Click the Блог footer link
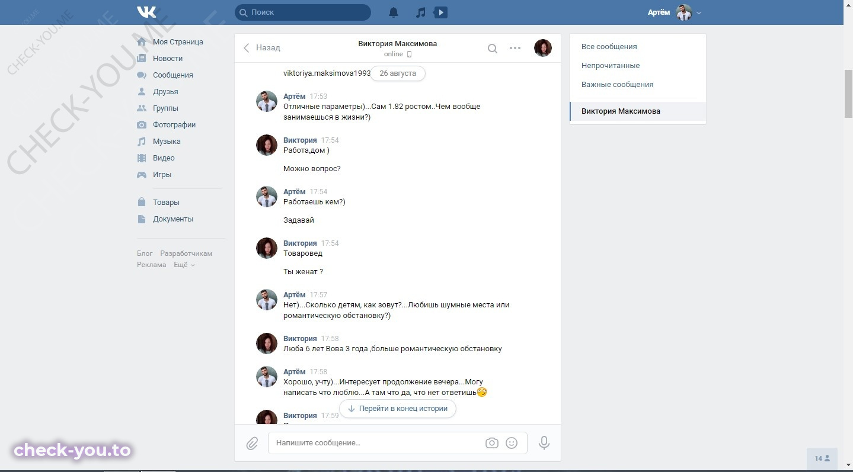 tap(145, 253)
